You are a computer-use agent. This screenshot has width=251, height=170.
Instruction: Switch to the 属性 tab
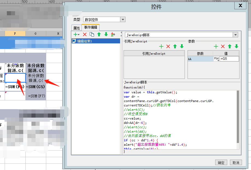[77, 28]
